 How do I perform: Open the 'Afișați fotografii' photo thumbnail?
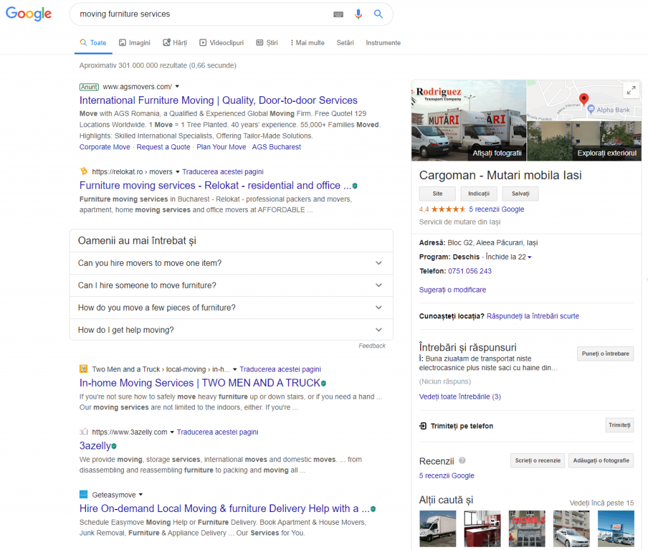469,120
